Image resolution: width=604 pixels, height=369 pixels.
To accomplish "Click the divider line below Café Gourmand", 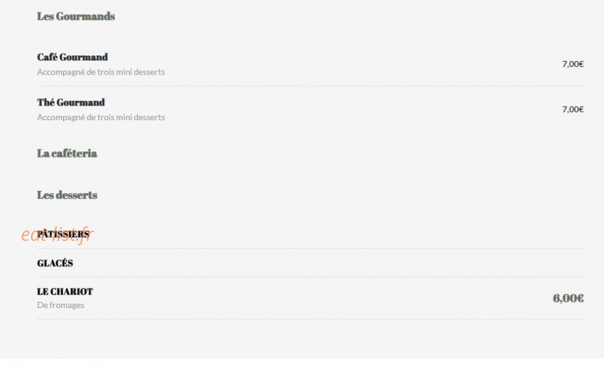I will (310, 86).
